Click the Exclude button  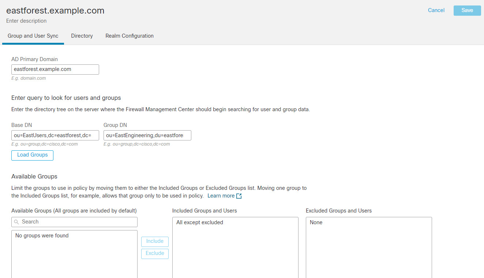point(155,253)
